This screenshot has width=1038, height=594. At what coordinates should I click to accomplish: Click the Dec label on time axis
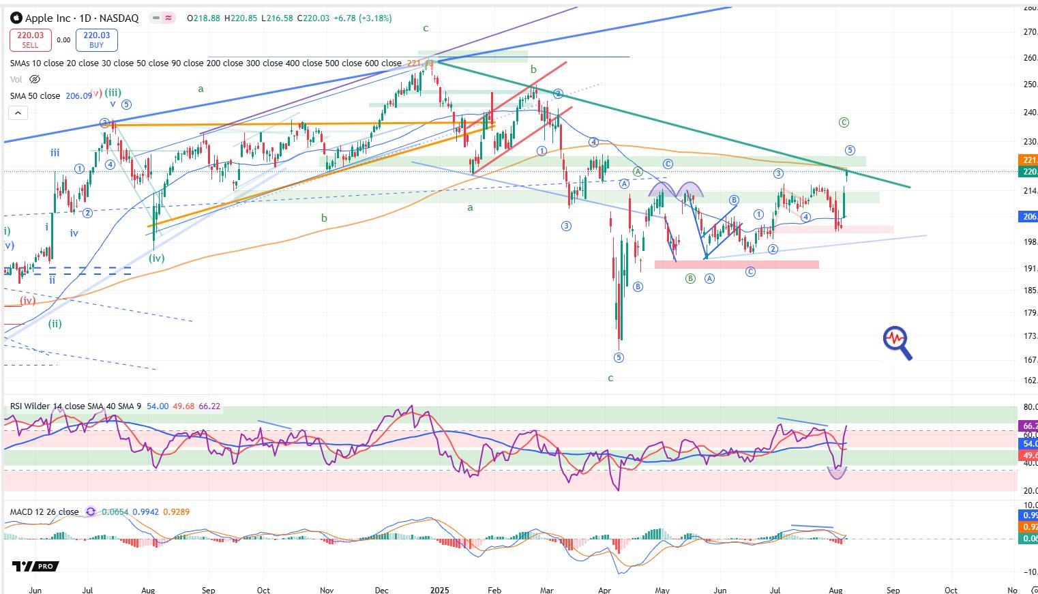point(381,590)
